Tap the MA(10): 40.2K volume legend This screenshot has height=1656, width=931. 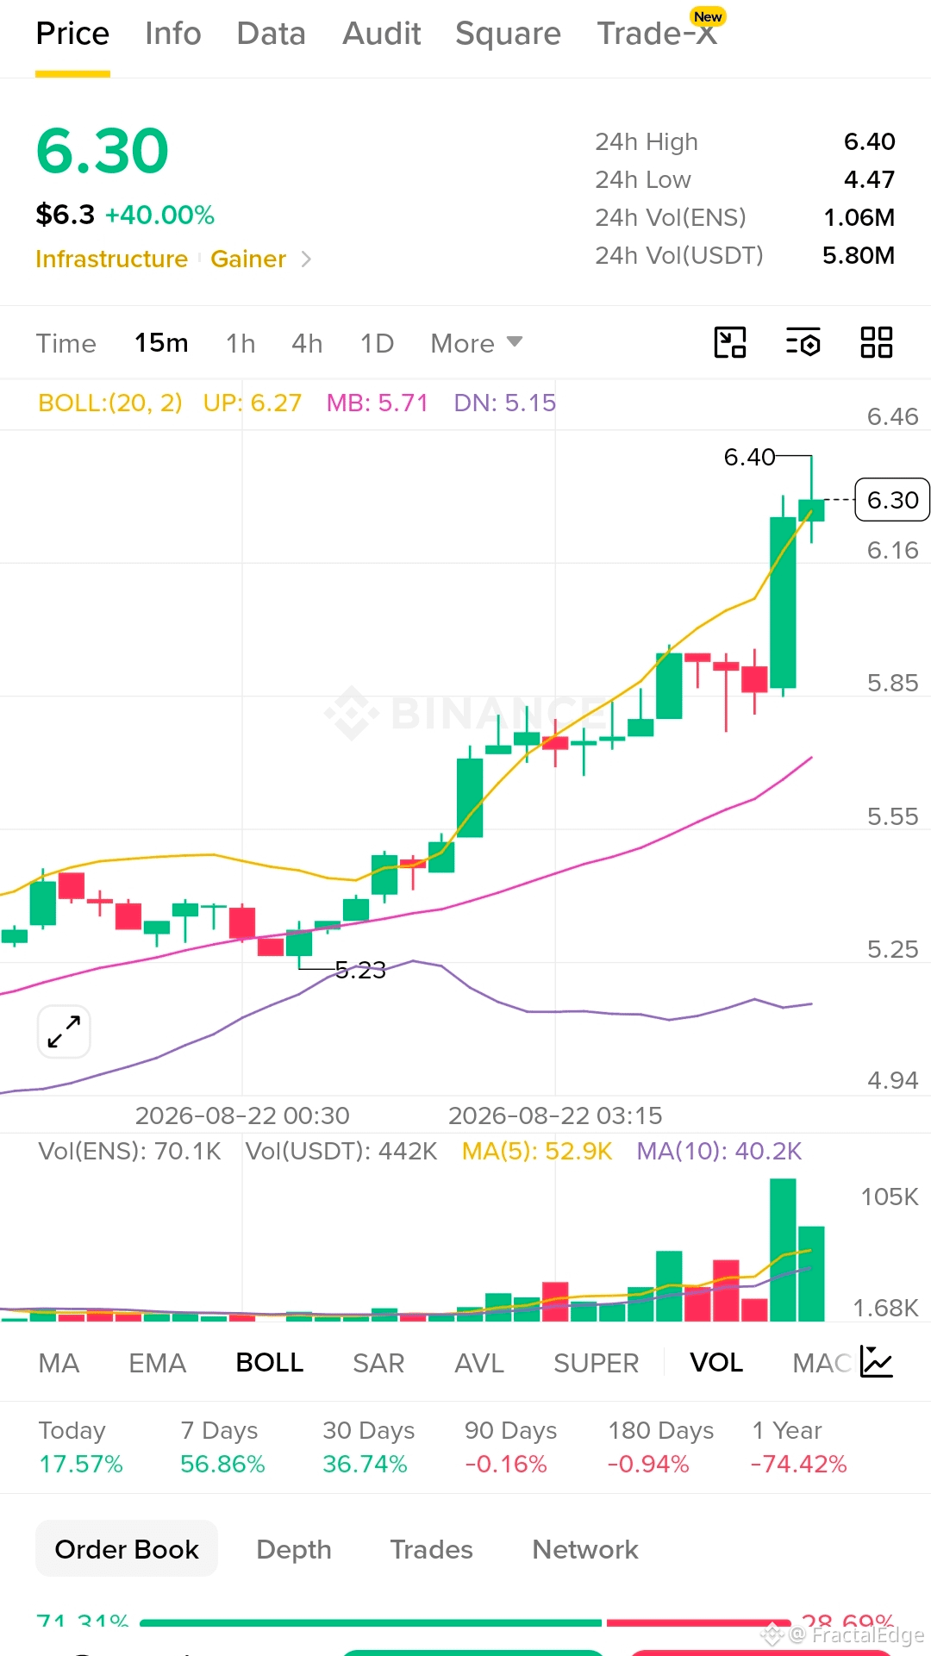720,1152
